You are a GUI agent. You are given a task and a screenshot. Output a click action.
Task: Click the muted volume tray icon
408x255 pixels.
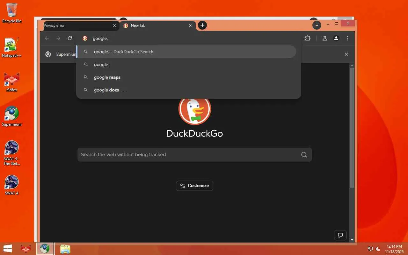(x=378, y=249)
